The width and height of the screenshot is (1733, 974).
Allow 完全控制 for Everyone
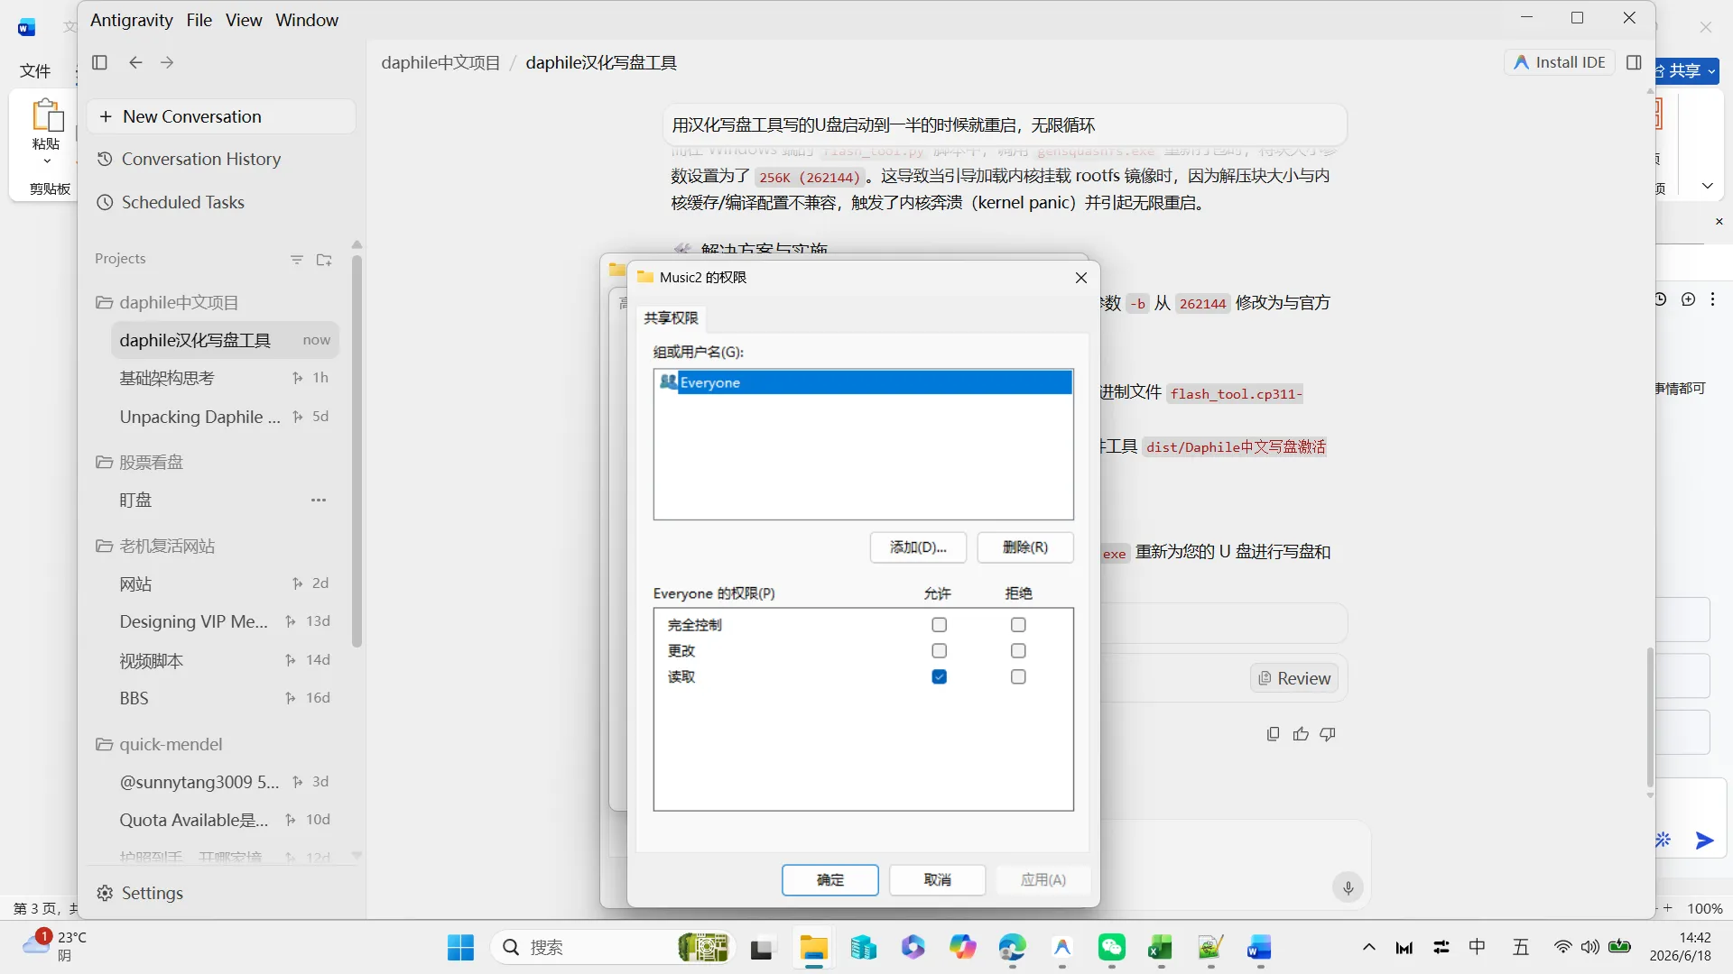click(x=939, y=625)
